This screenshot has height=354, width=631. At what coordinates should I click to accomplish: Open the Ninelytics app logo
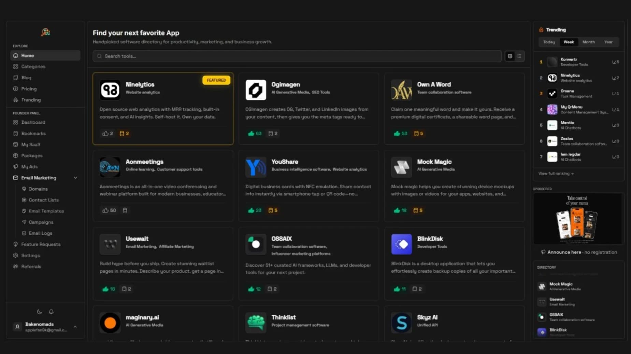(x=110, y=90)
